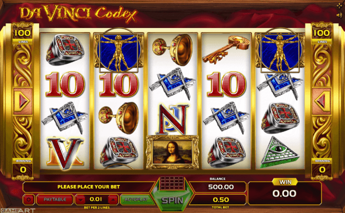Click the golden key symbol
The height and width of the screenshot is (213, 345).
click(226, 50)
